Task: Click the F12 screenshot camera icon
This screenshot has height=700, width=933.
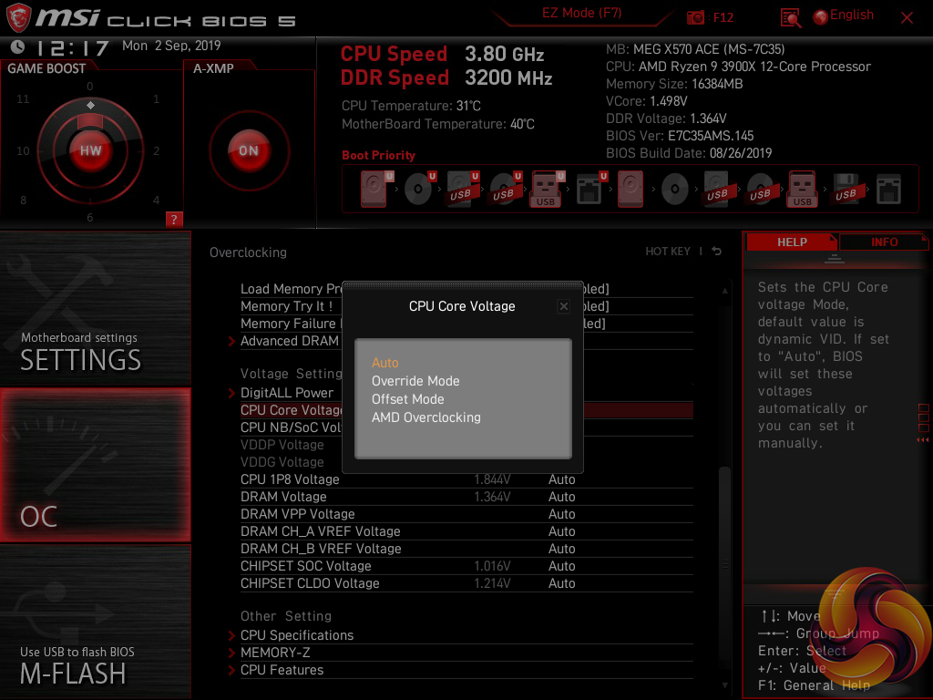Action: [696, 17]
